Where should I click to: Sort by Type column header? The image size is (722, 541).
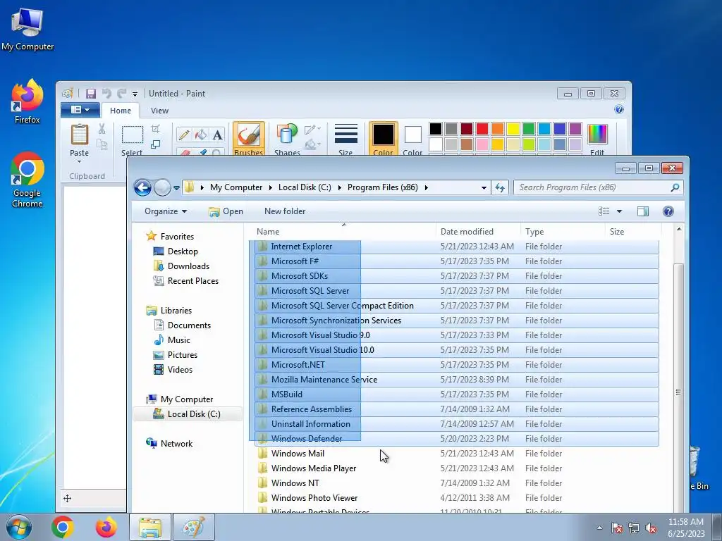point(563,231)
